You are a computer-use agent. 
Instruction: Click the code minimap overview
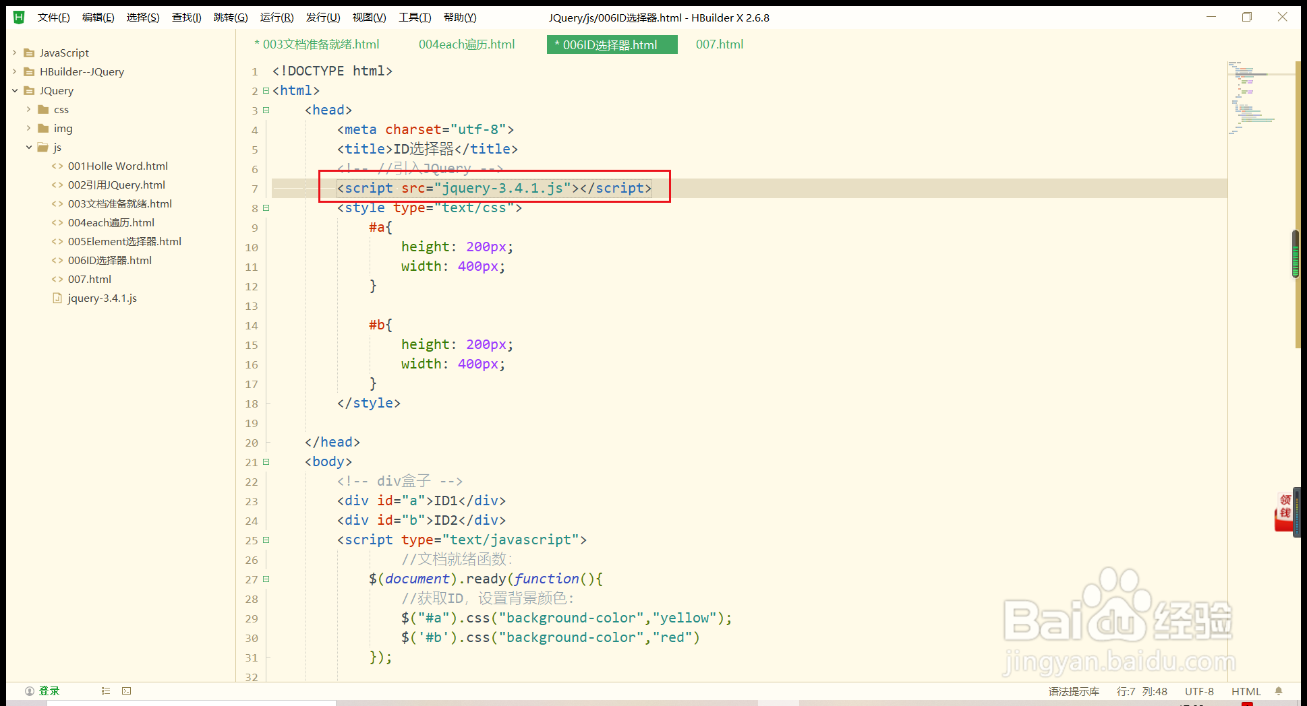click(1260, 98)
